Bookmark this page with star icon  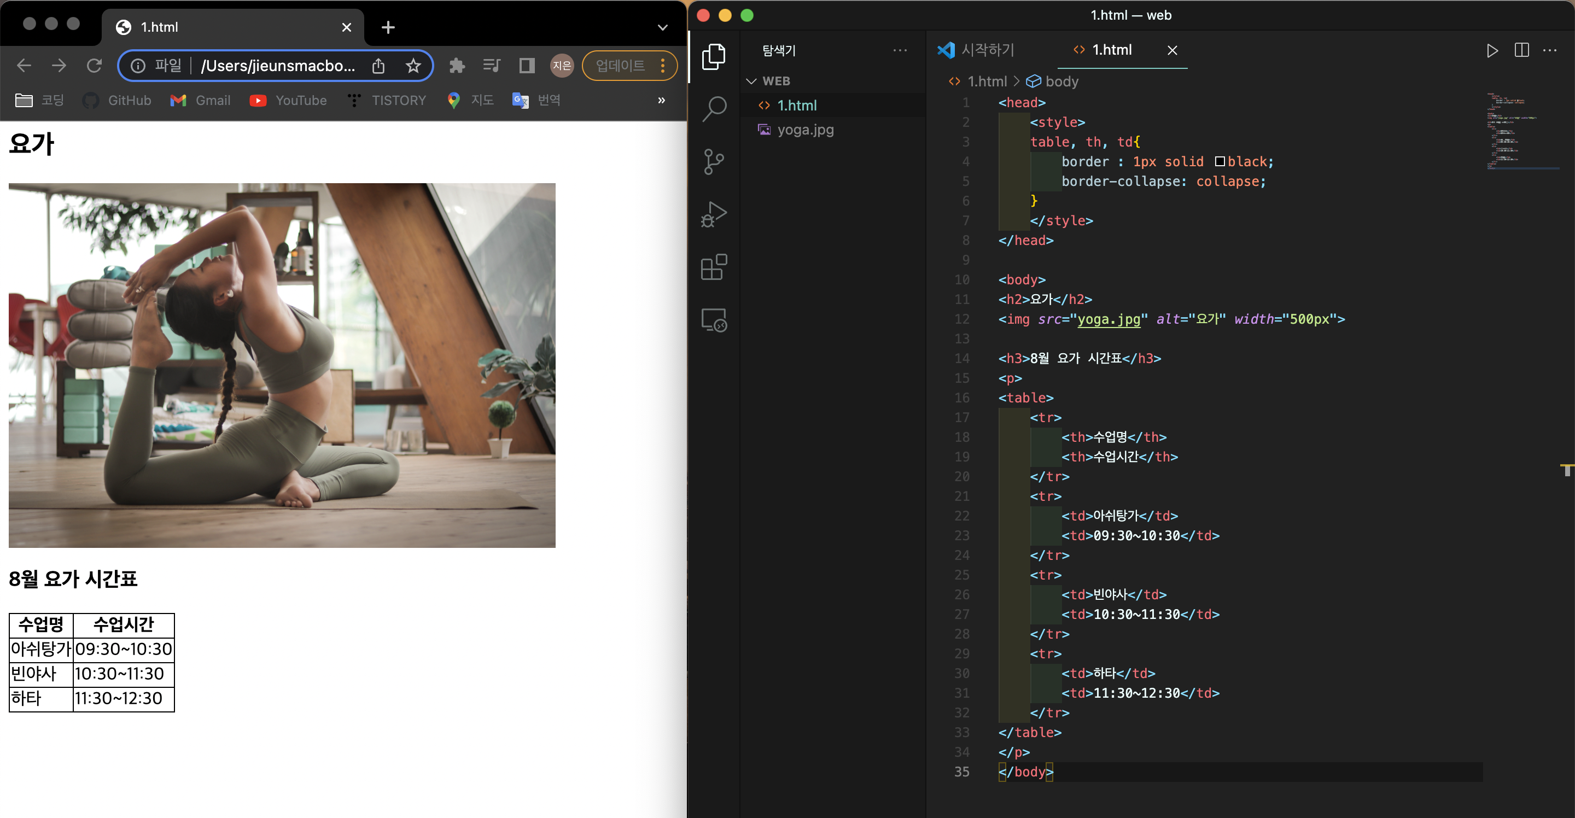[x=413, y=66]
